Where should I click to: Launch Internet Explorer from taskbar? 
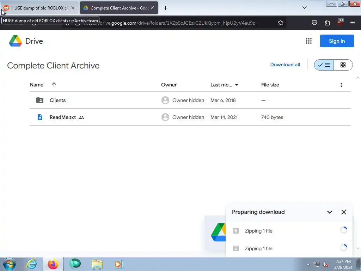[x=31, y=264]
